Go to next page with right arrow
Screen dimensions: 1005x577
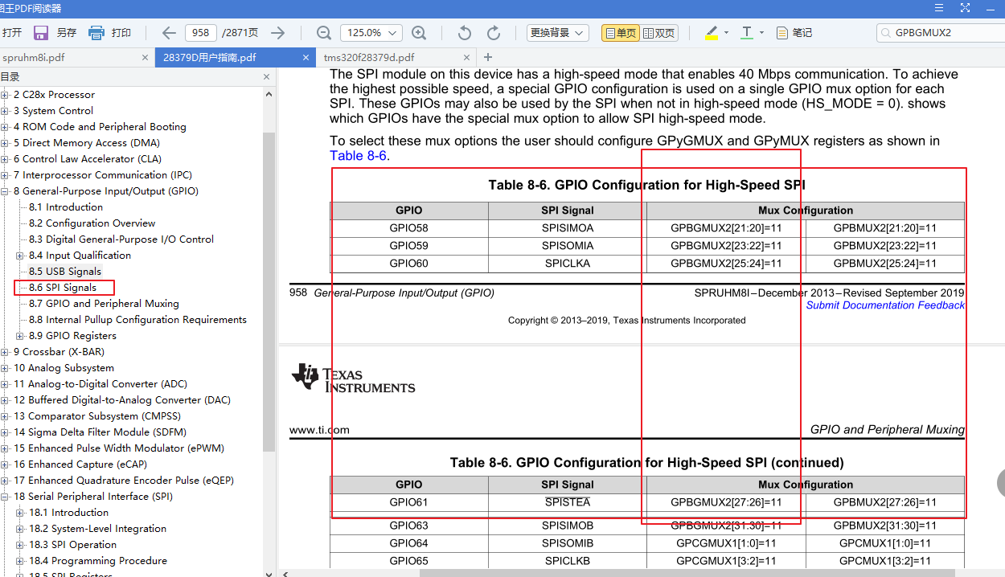pos(278,33)
